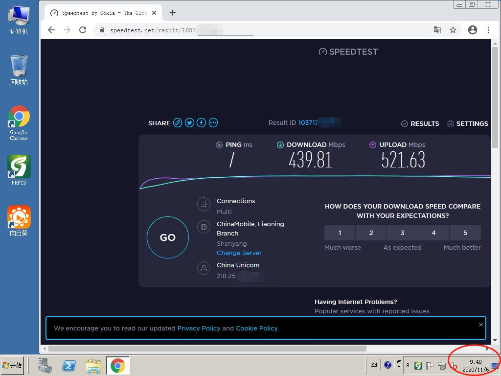The width and height of the screenshot is (501, 376).
Task: Open the Chrome profile account icon
Action: pos(473,30)
